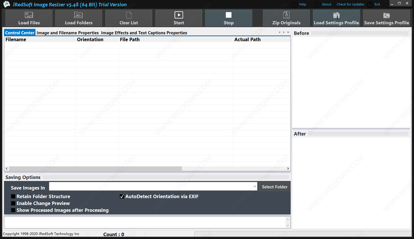Click Zip Originals in the toolbar
Viewport: 414px width, 239px height.
tap(286, 18)
